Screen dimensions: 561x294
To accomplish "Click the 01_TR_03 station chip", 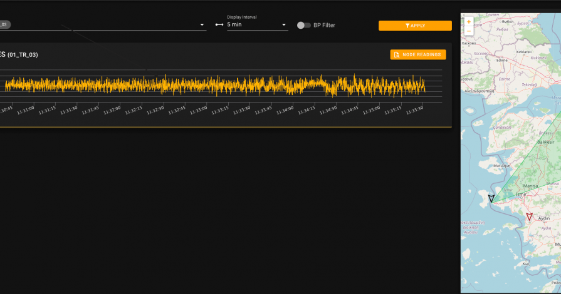I will click(5, 25).
